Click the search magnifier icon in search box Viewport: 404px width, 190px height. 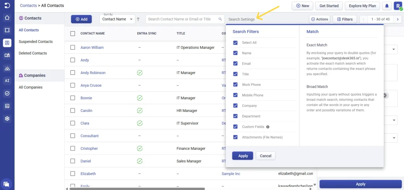220,19
